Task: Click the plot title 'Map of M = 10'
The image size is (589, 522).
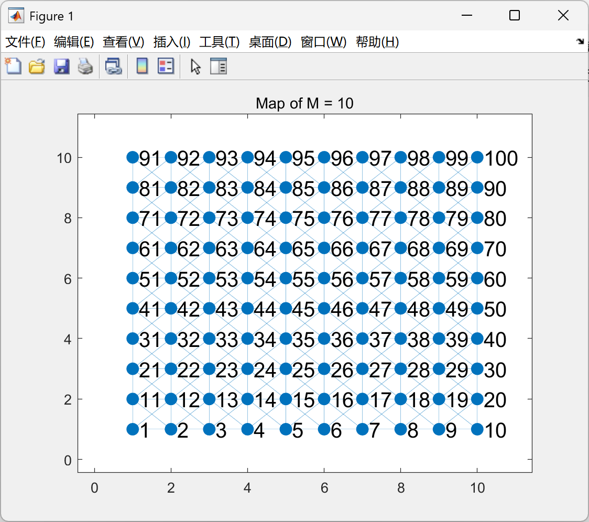Action: click(x=304, y=103)
